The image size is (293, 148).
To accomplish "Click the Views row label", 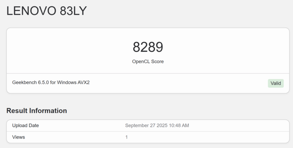I will tap(19, 137).
